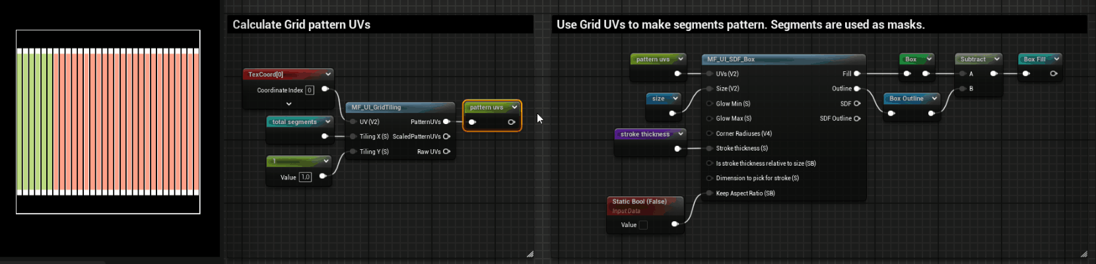Click the PatternUVs output pin on MF_UI_GridTiling
The image size is (1096, 264).
tap(447, 121)
